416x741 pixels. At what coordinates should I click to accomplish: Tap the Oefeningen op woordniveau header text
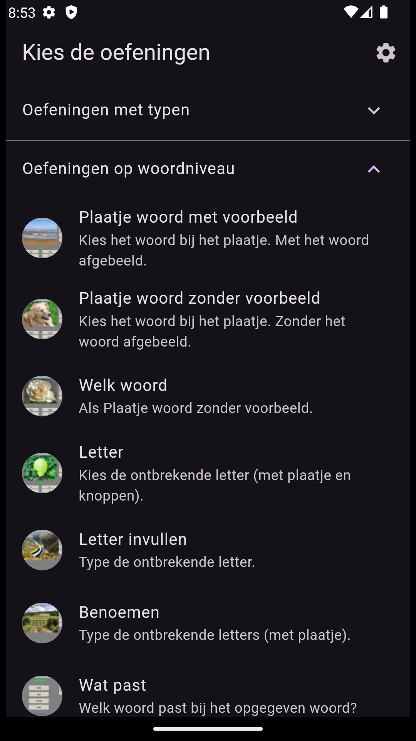128,169
